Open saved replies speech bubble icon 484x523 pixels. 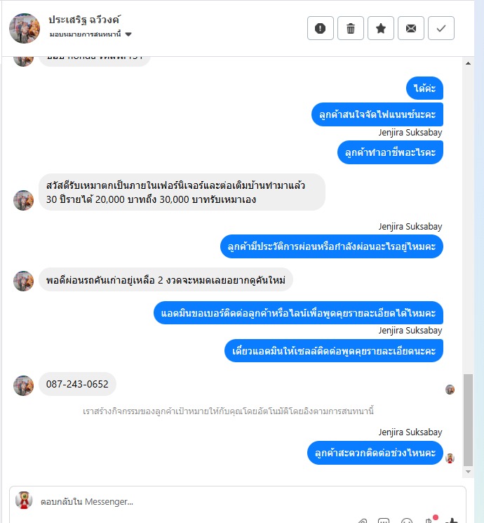pos(384,521)
